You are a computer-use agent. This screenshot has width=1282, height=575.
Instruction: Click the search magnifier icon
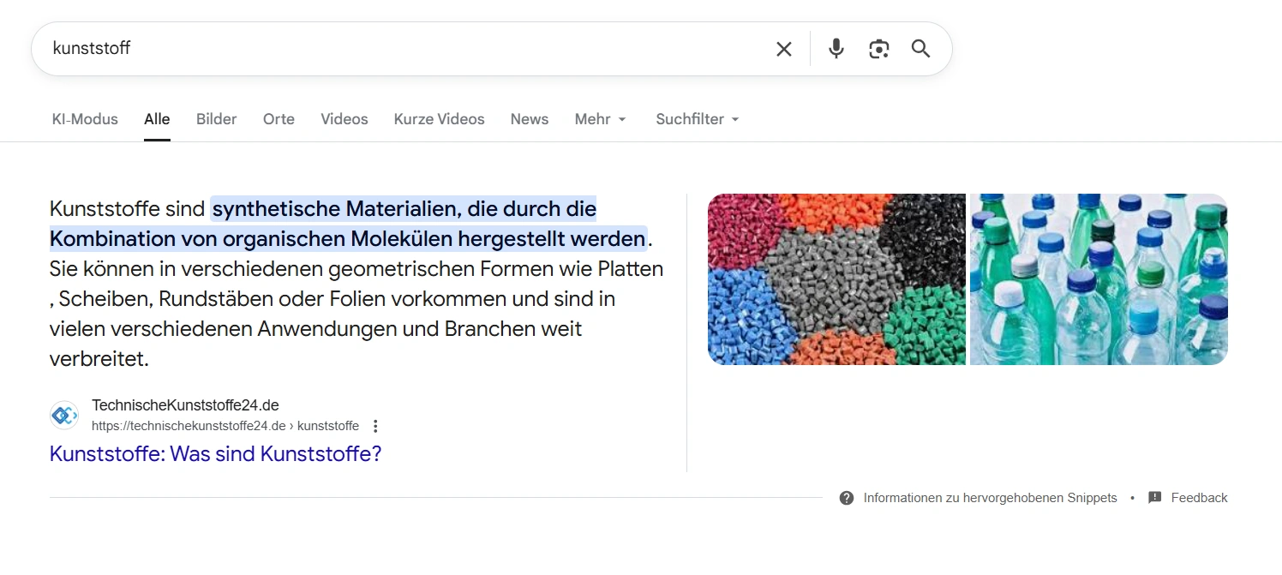coord(920,49)
